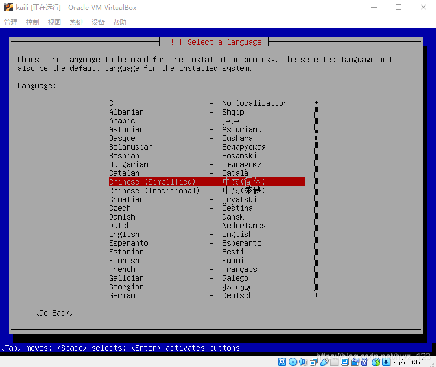Select the Dutch language row
The height and width of the screenshot is (367, 436).
point(207,226)
